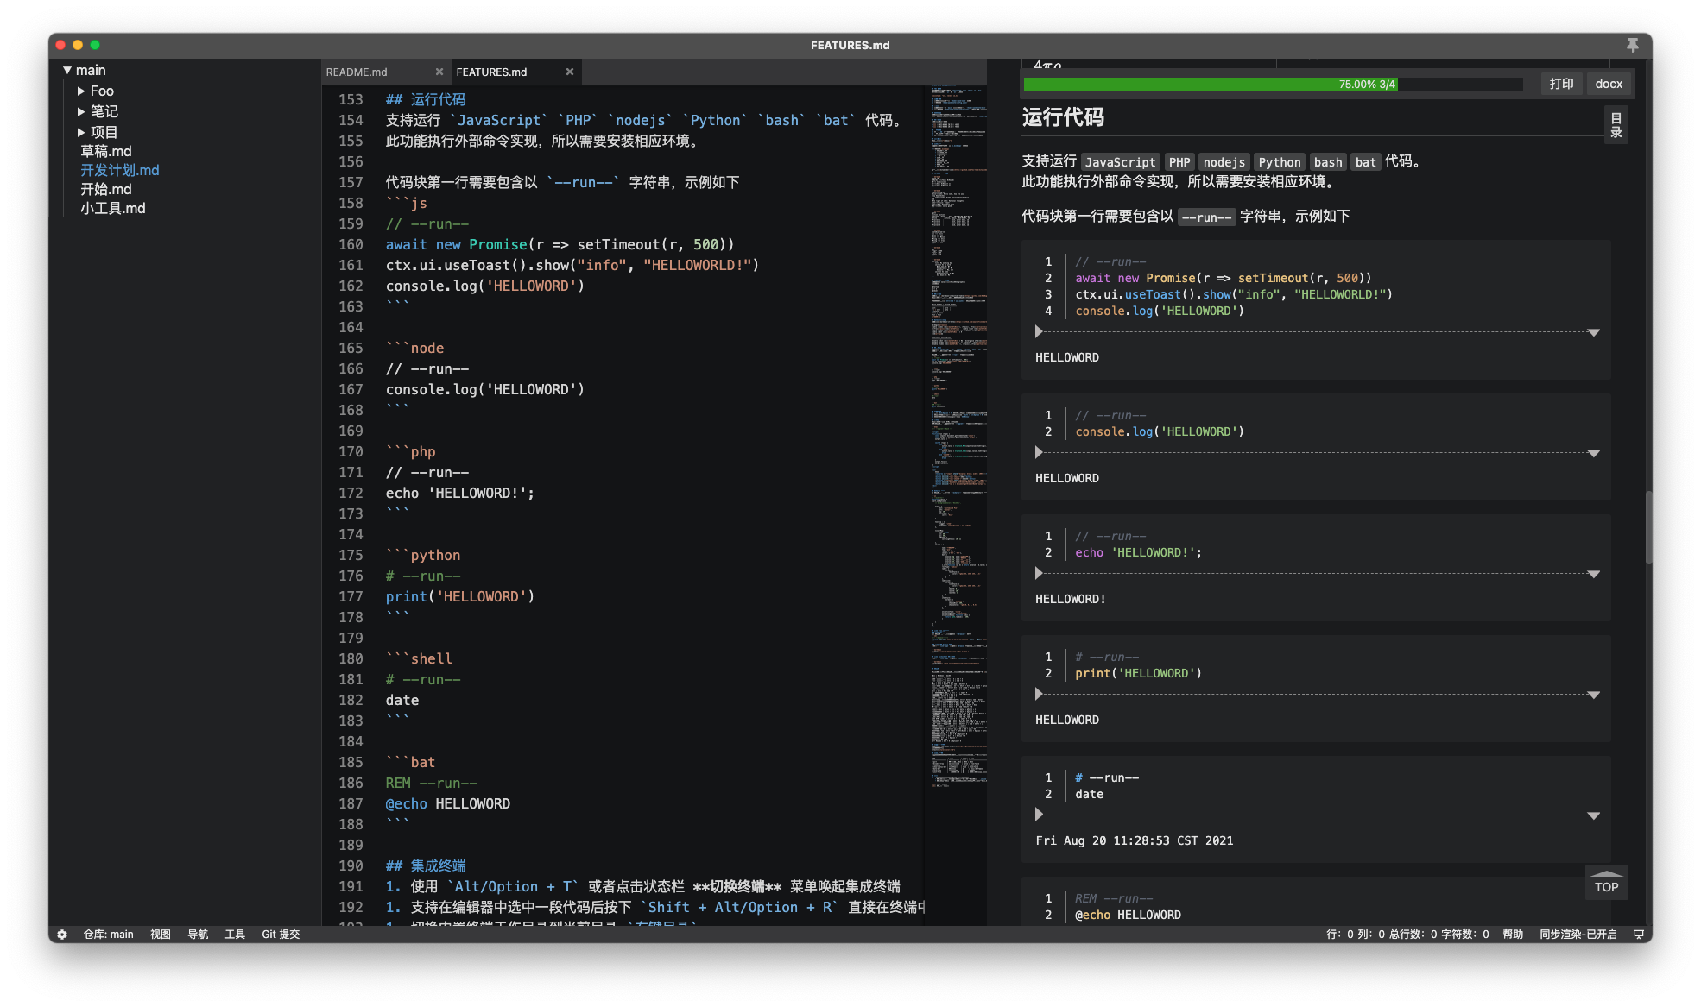The height and width of the screenshot is (1007, 1701).
Task: Jump to TOP of preview
Action: (x=1606, y=883)
